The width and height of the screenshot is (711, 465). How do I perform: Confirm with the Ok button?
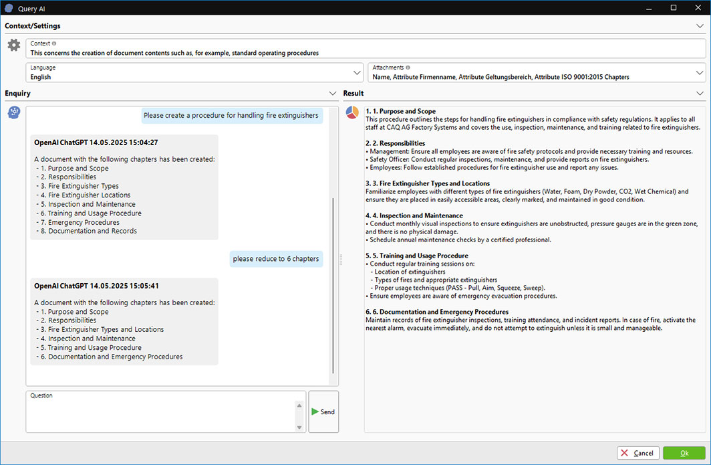(683, 453)
